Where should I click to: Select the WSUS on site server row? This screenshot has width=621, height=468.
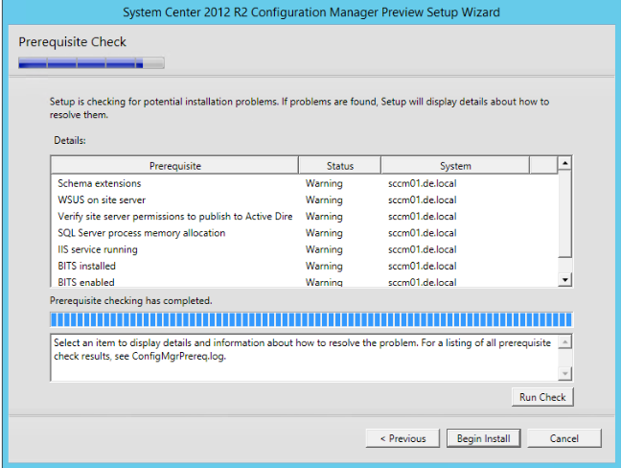point(103,199)
